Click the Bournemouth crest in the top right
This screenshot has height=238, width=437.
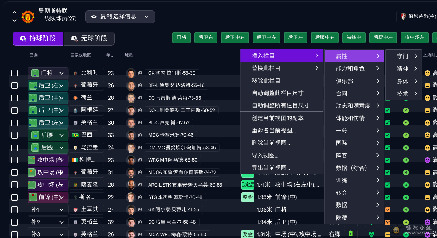(403, 16)
